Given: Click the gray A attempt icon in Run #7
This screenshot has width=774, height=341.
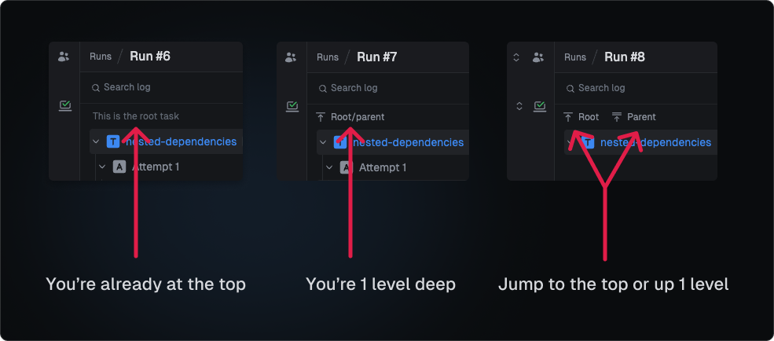Looking at the screenshot, I should (346, 167).
